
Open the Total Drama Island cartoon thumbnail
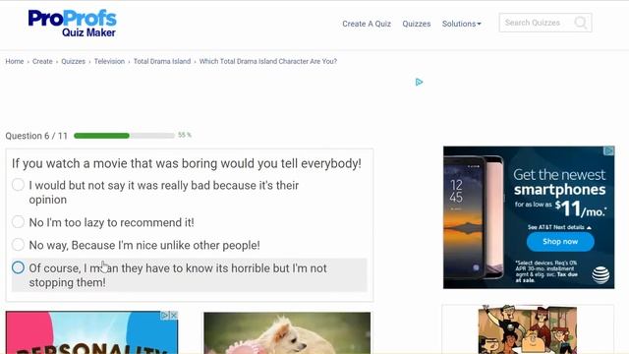pos(528,329)
